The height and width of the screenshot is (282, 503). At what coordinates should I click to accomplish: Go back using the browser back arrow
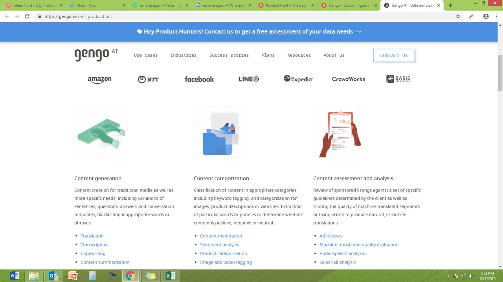coord(7,16)
